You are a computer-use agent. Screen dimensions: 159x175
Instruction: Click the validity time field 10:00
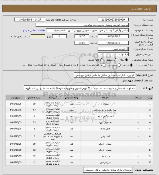pos(82,43)
